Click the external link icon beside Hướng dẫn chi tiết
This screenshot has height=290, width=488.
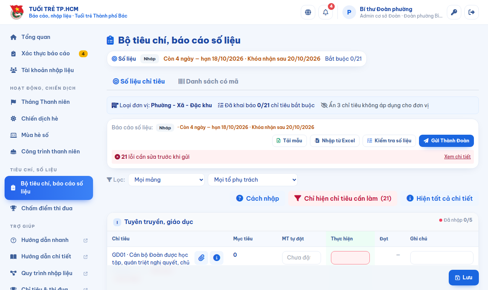[x=85, y=257]
